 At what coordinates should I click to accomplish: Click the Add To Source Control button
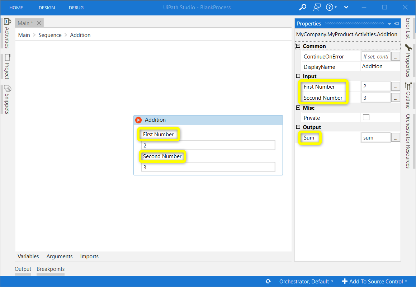point(374,281)
